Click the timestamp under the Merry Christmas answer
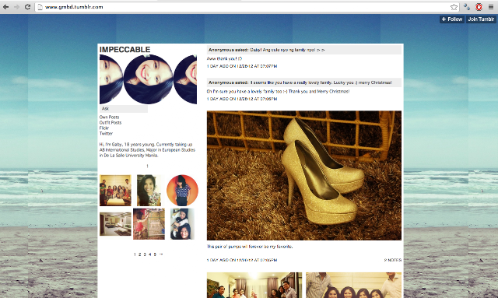The width and height of the screenshot is (498, 298). point(242,99)
